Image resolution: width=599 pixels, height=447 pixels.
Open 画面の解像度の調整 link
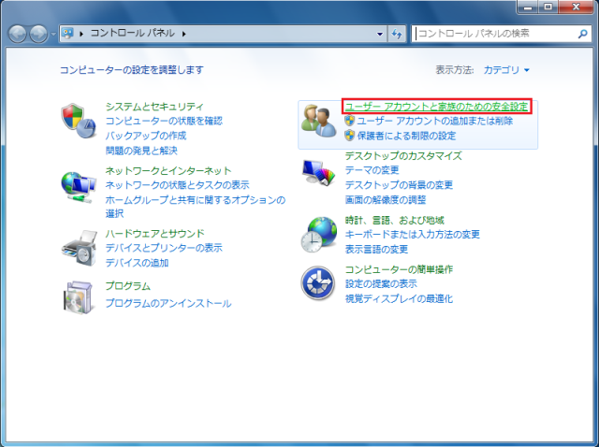coord(386,200)
